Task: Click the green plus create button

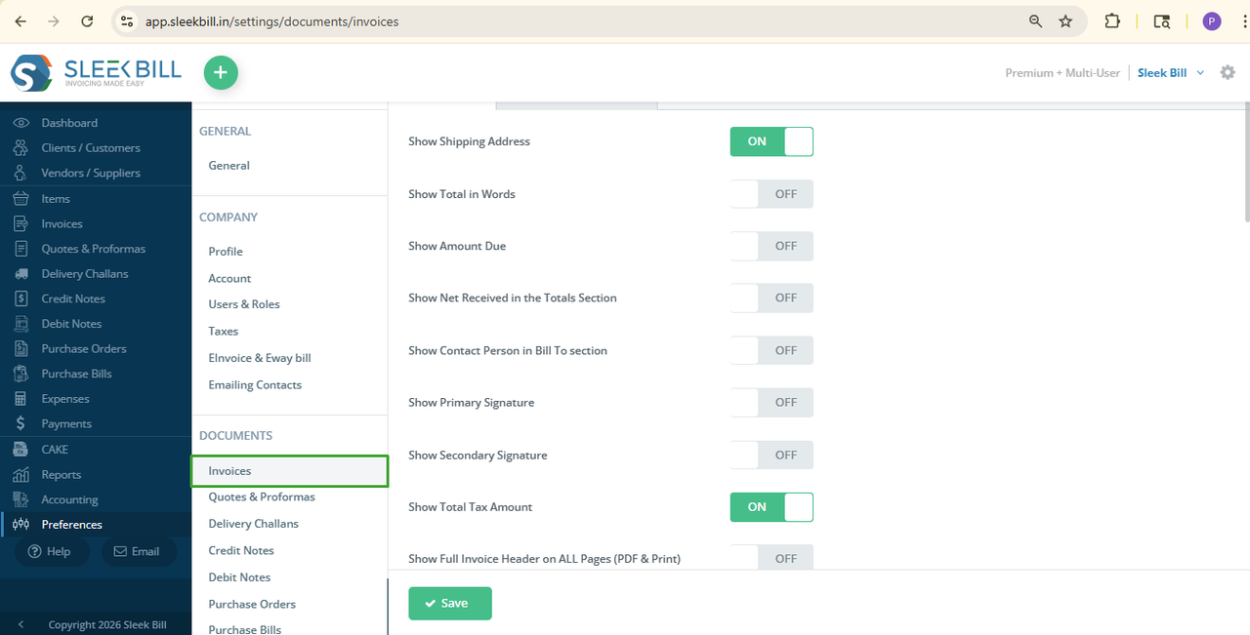Action: tap(221, 72)
